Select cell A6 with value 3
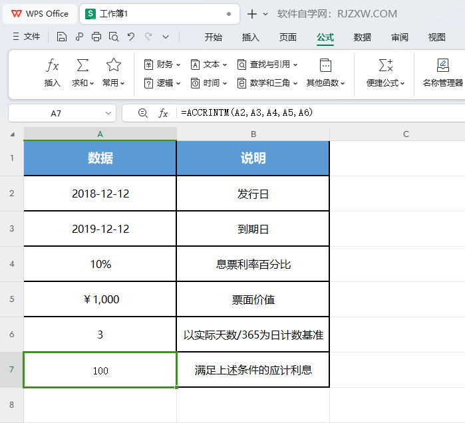 100,335
